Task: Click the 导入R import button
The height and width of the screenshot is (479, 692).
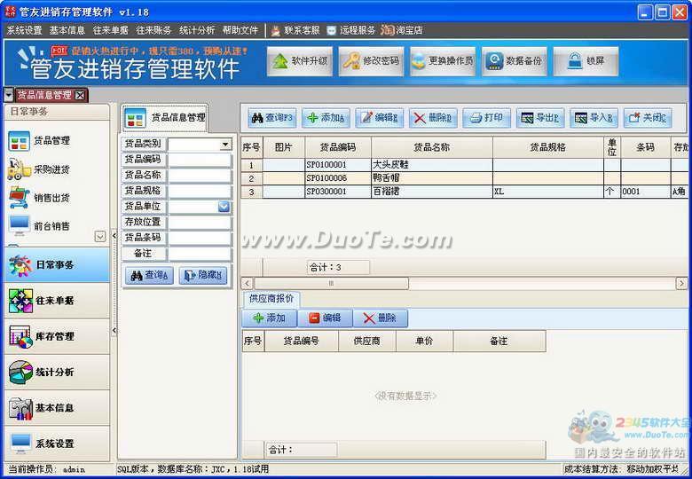Action: (594, 118)
